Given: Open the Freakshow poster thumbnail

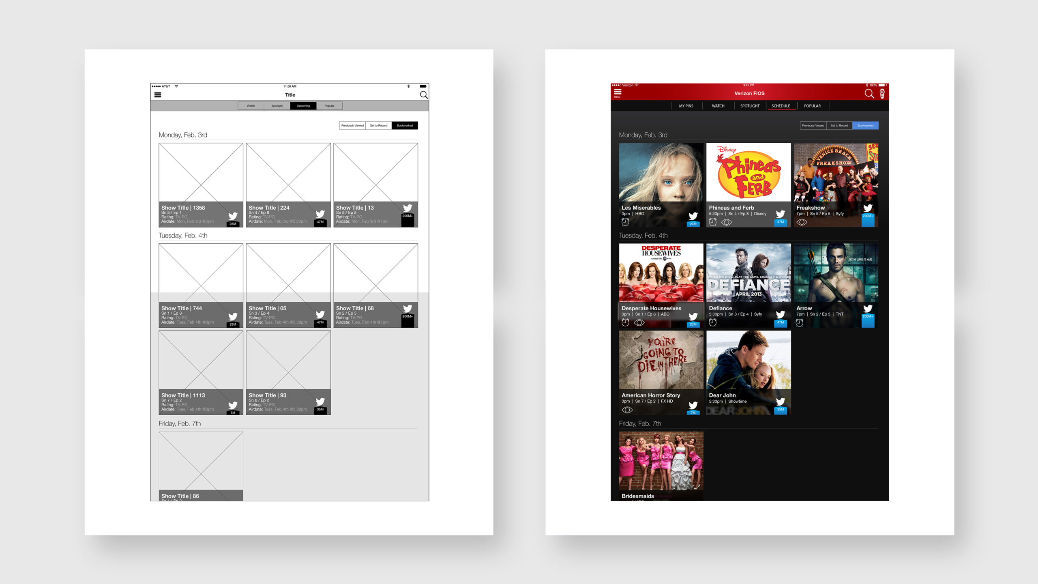Looking at the screenshot, I should point(836,172).
